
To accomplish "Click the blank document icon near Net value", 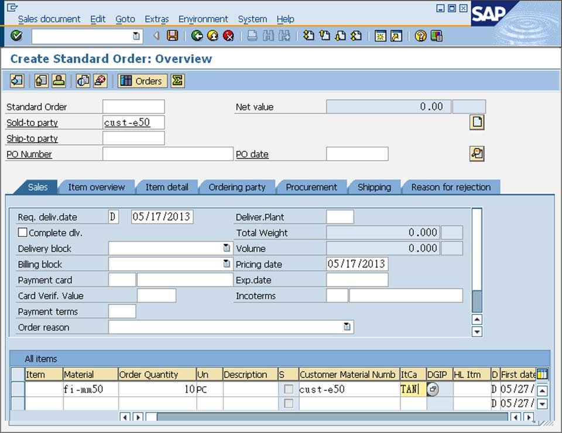I will (477, 122).
